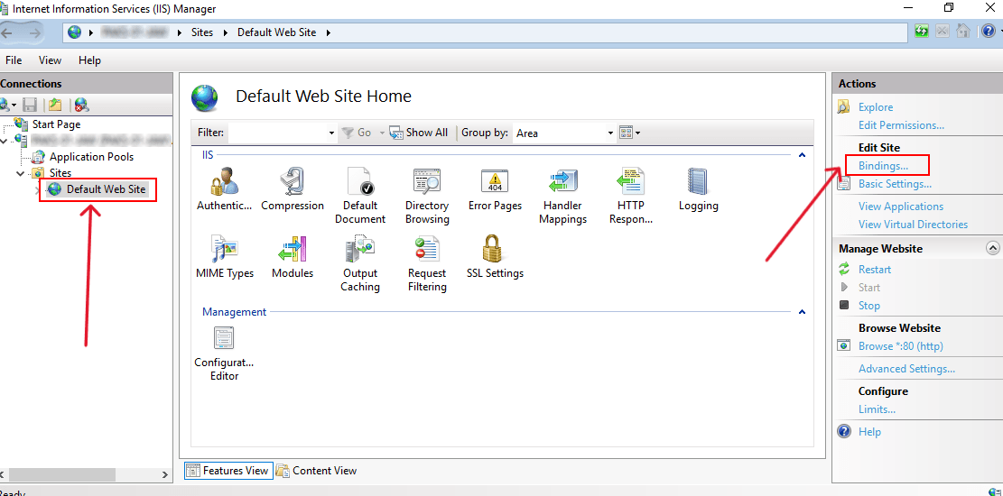Collapse the Sites tree node

click(x=21, y=173)
